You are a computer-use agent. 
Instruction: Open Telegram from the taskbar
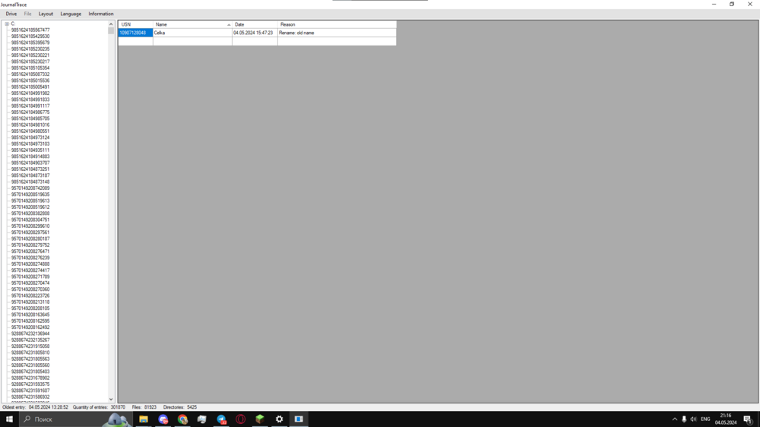[x=221, y=419]
